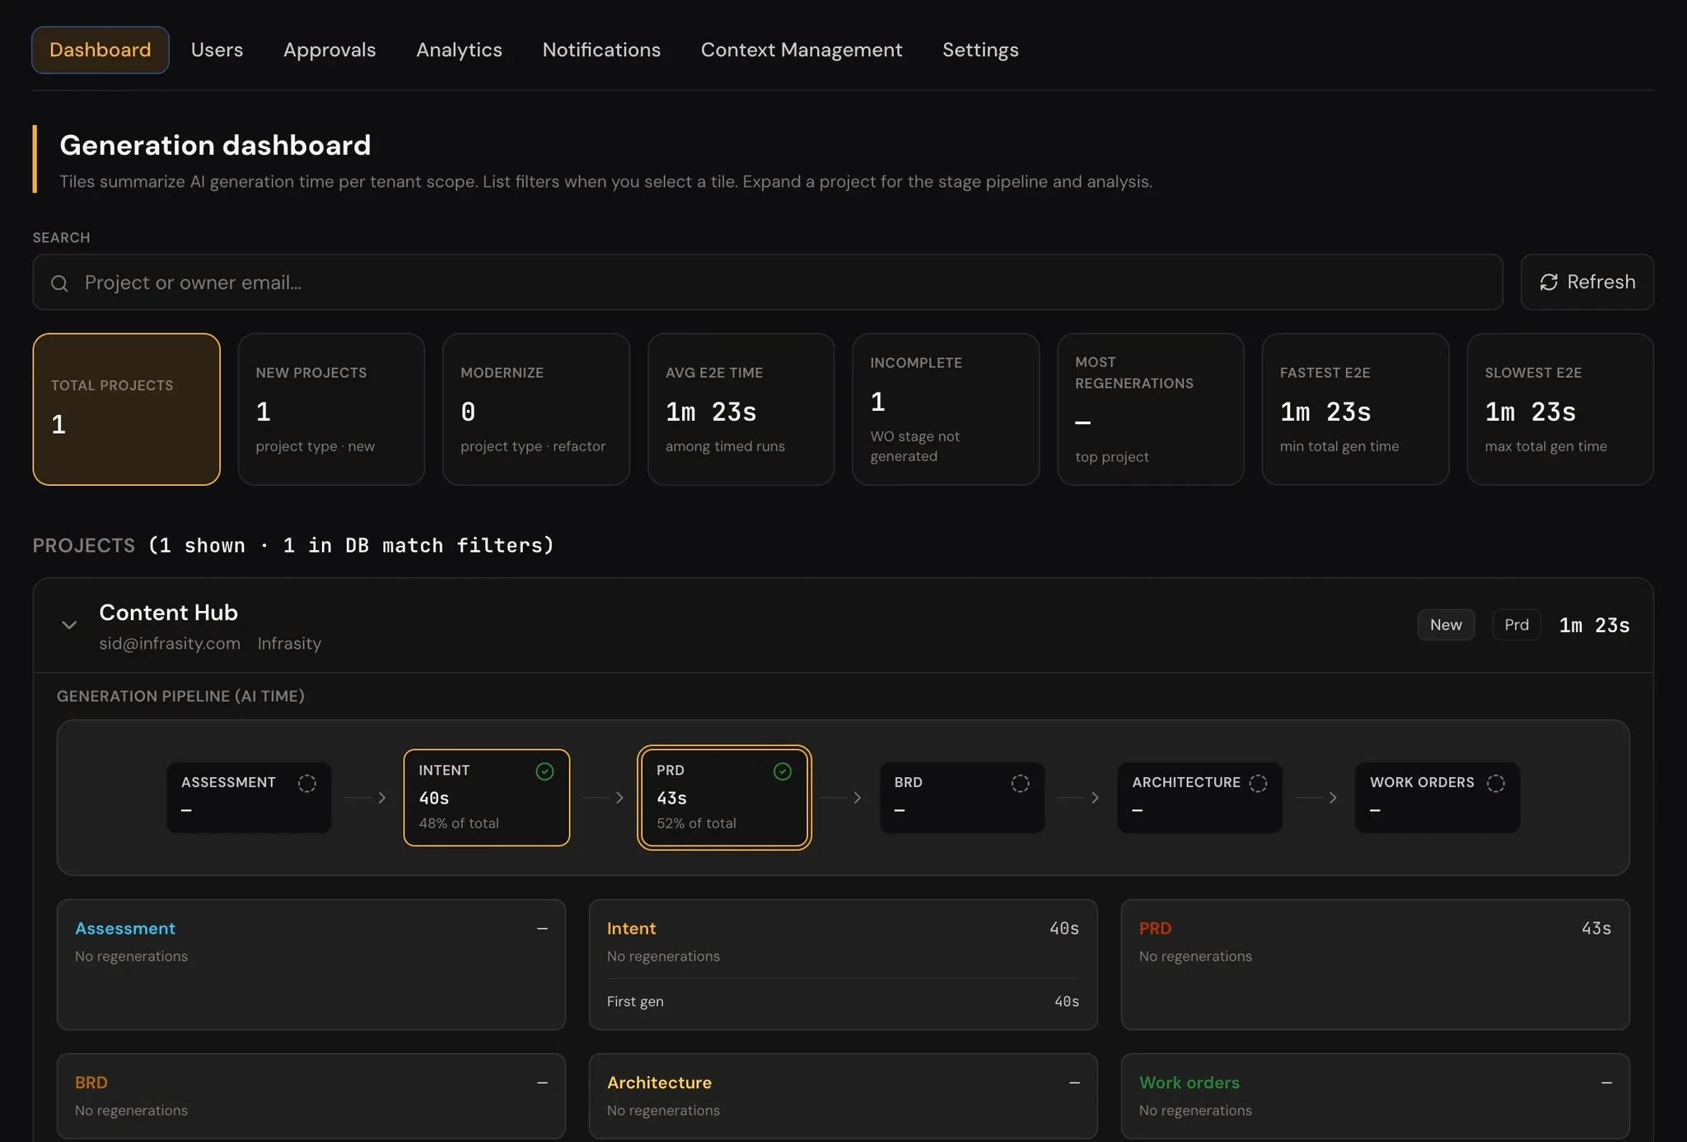Open the Analytics tab
The width and height of the screenshot is (1687, 1142).
[x=459, y=50]
